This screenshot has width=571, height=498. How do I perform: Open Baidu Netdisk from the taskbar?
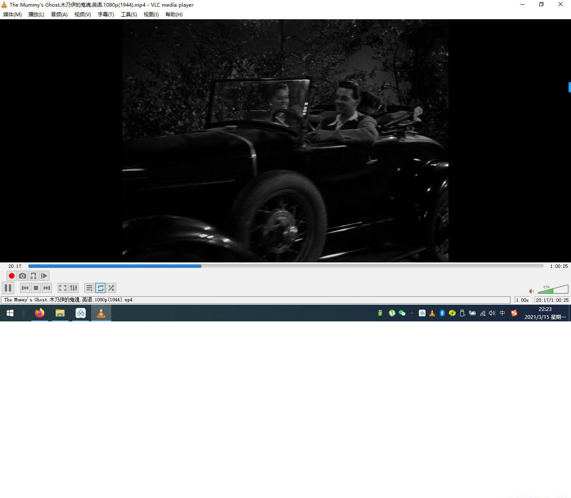(81, 313)
